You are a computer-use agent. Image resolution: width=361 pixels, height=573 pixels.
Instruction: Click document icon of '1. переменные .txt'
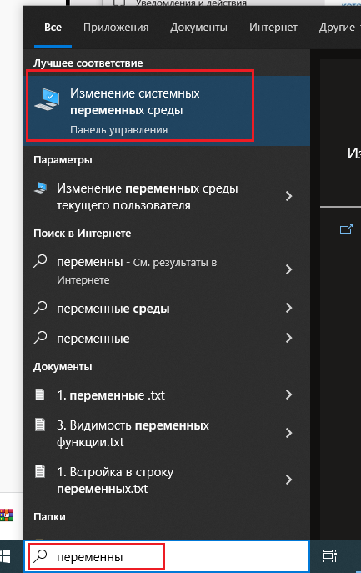(40, 395)
